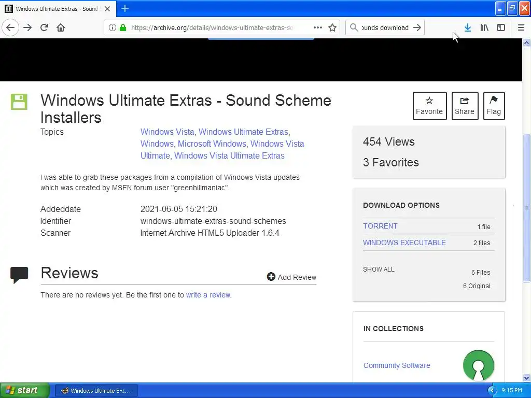Screen dimensions: 531x398
Task: Click the Community Software collection thumbnail
Action: pos(478,365)
